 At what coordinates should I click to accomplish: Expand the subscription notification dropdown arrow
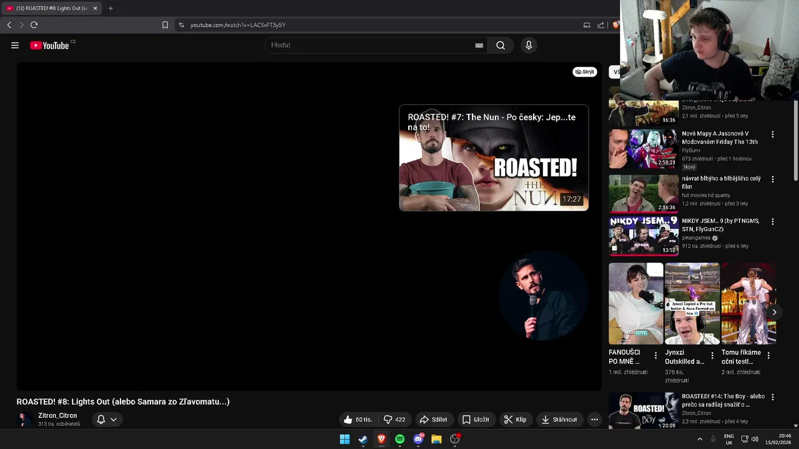click(x=114, y=420)
